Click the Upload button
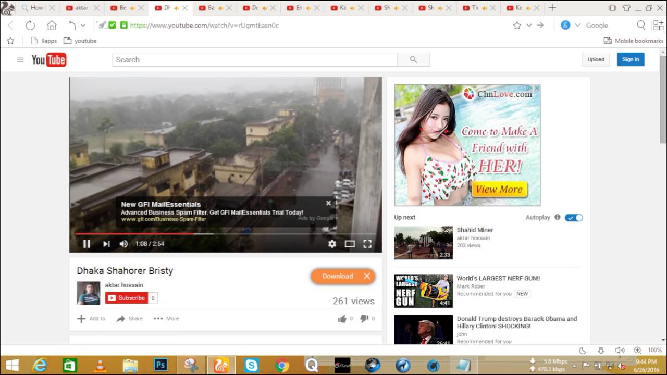Image resolution: width=667 pixels, height=375 pixels. click(x=596, y=59)
